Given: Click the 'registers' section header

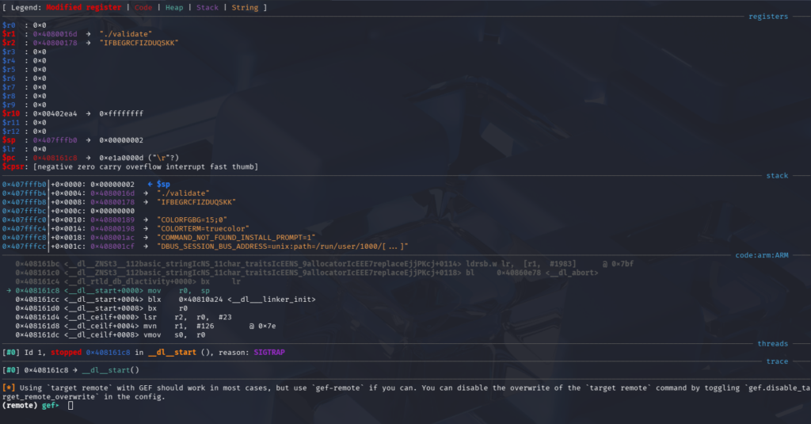Looking at the screenshot, I should pyautogui.click(x=768, y=17).
